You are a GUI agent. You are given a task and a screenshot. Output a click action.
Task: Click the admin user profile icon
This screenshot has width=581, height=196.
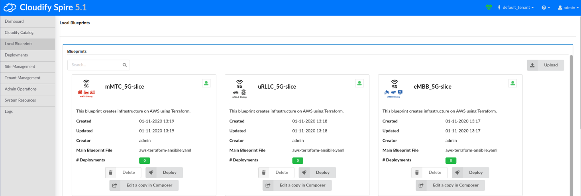click(x=560, y=8)
